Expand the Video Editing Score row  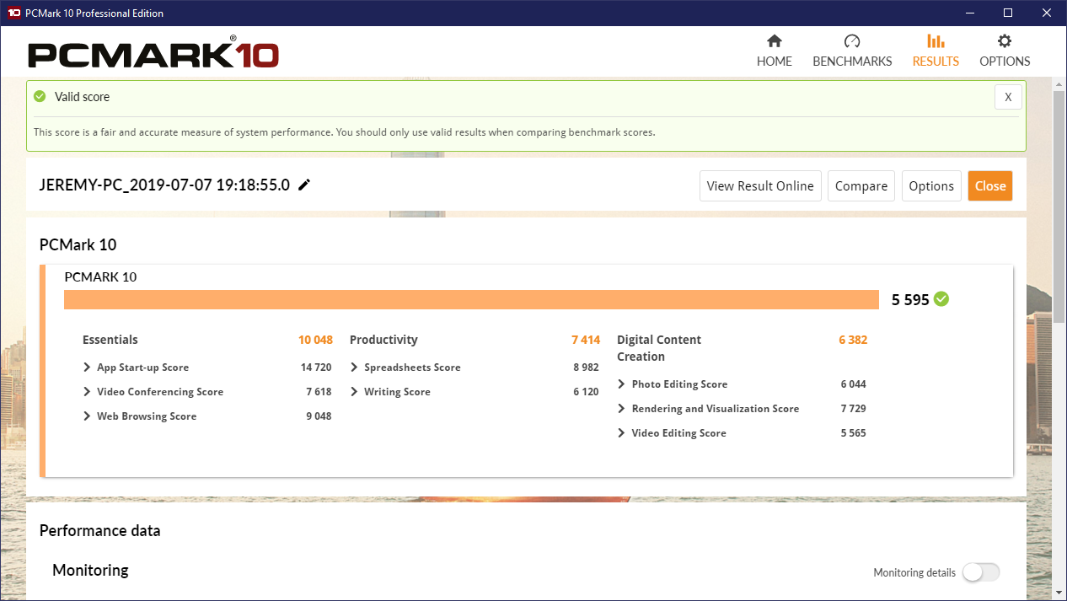pos(672,433)
